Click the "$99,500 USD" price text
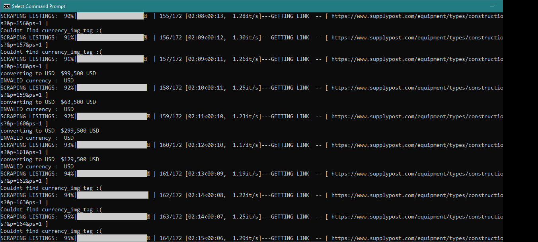Image resolution: width=538 pixels, height=242 pixels. [78, 74]
